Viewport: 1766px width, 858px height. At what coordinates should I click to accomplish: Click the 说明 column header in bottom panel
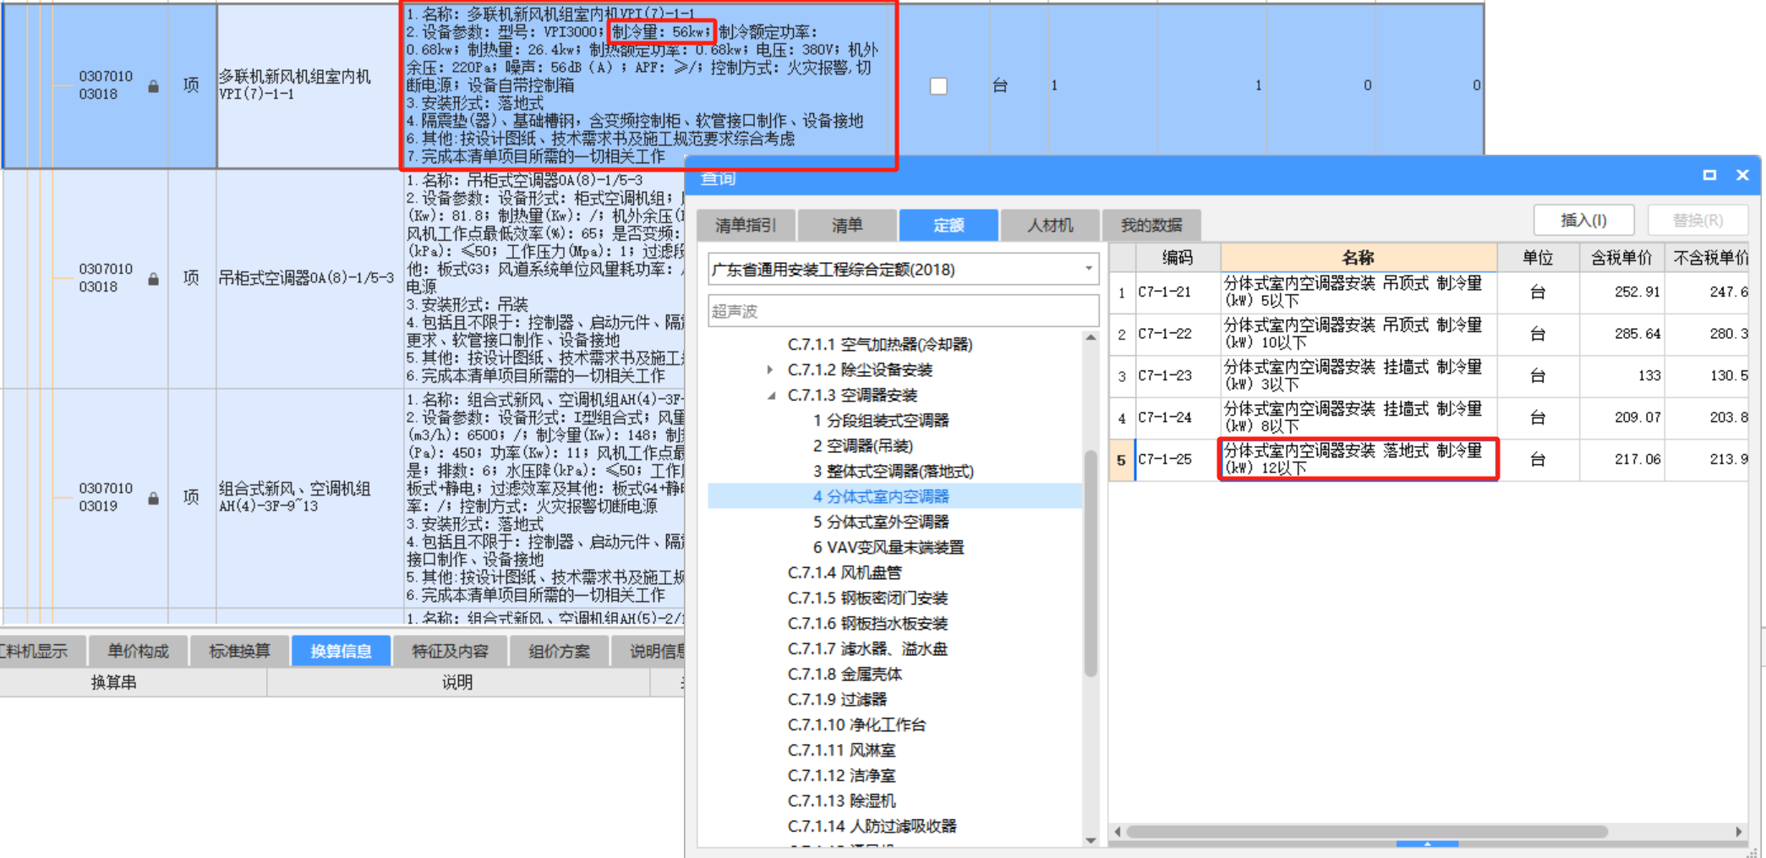457,682
